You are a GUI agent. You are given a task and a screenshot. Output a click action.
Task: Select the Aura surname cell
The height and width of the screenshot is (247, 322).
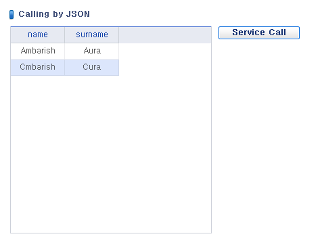point(92,51)
